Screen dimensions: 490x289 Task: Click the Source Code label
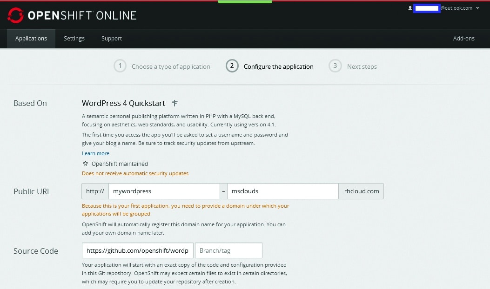tap(36, 251)
